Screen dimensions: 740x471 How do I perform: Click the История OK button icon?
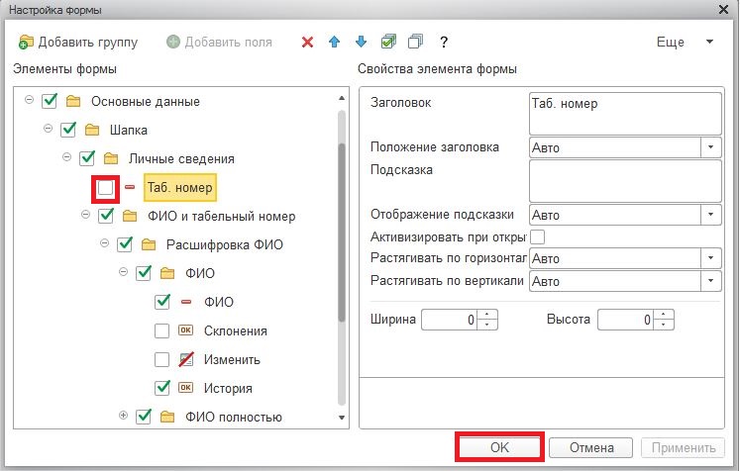(x=185, y=388)
